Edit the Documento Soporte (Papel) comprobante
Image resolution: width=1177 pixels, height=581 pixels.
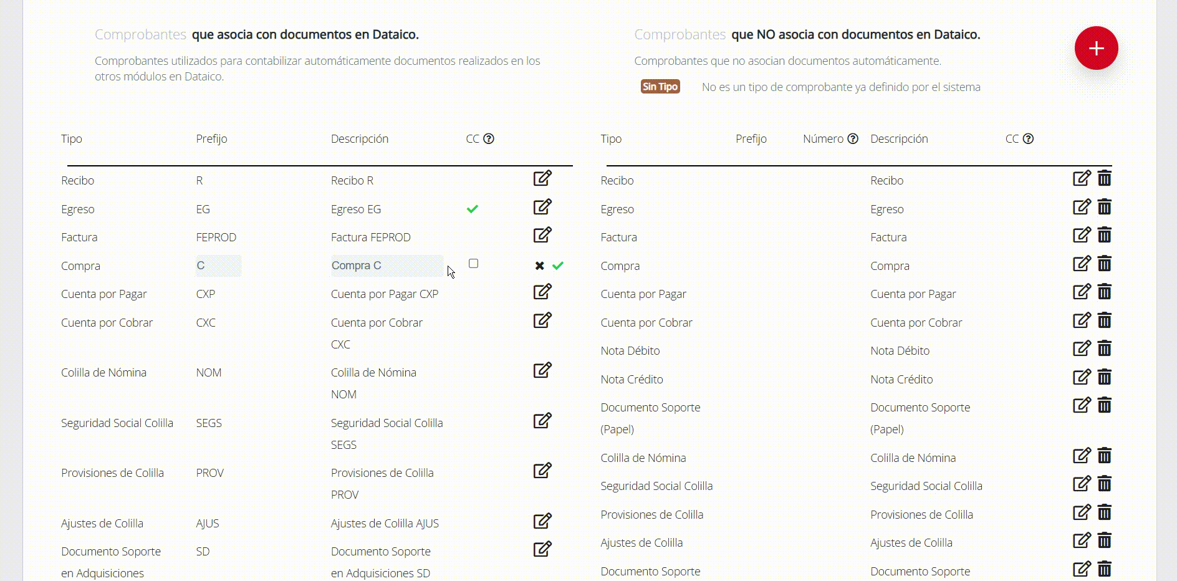point(1082,405)
